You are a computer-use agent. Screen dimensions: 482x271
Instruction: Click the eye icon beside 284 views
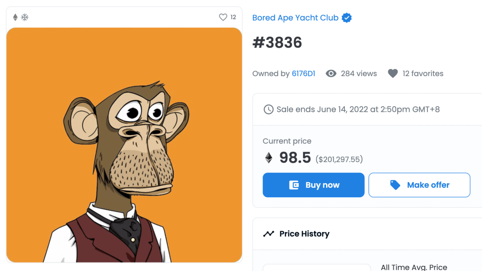pyautogui.click(x=331, y=73)
